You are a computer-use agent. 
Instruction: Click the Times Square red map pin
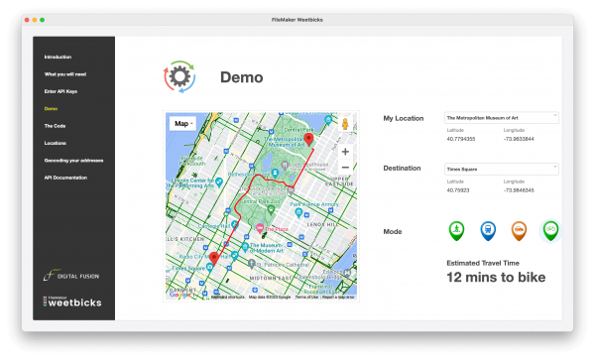click(x=214, y=258)
